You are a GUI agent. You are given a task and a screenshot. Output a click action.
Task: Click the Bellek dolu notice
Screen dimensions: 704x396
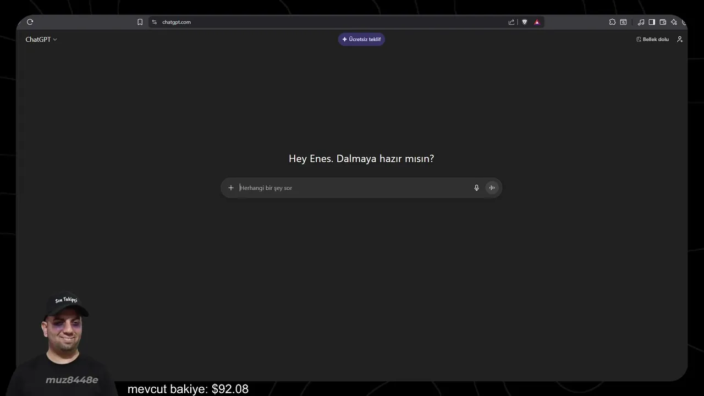tap(652, 40)
